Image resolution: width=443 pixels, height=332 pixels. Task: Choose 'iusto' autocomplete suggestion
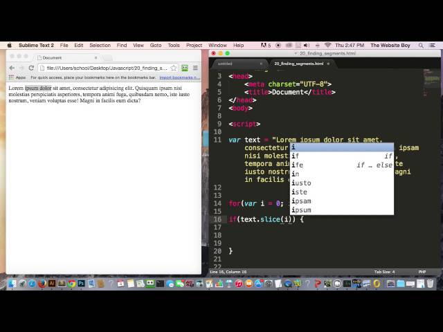tap(342, 183)
